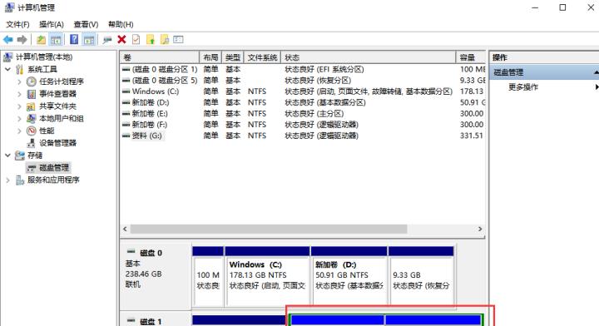The height and width of the screenshot is (326, 599).
Task: Sort by the 布局 column header
Action: tap(210, 57)
